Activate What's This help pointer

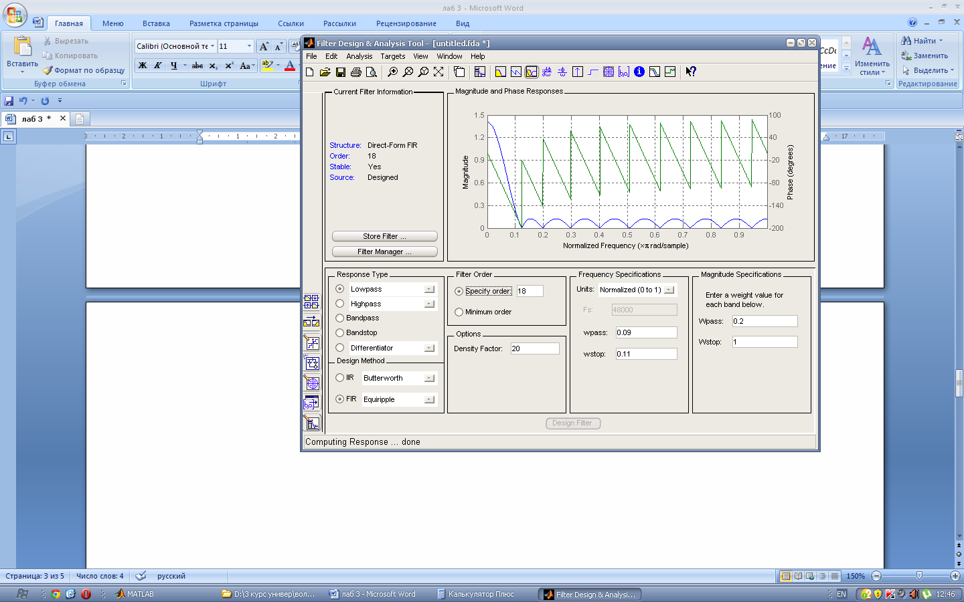[691, 72]
